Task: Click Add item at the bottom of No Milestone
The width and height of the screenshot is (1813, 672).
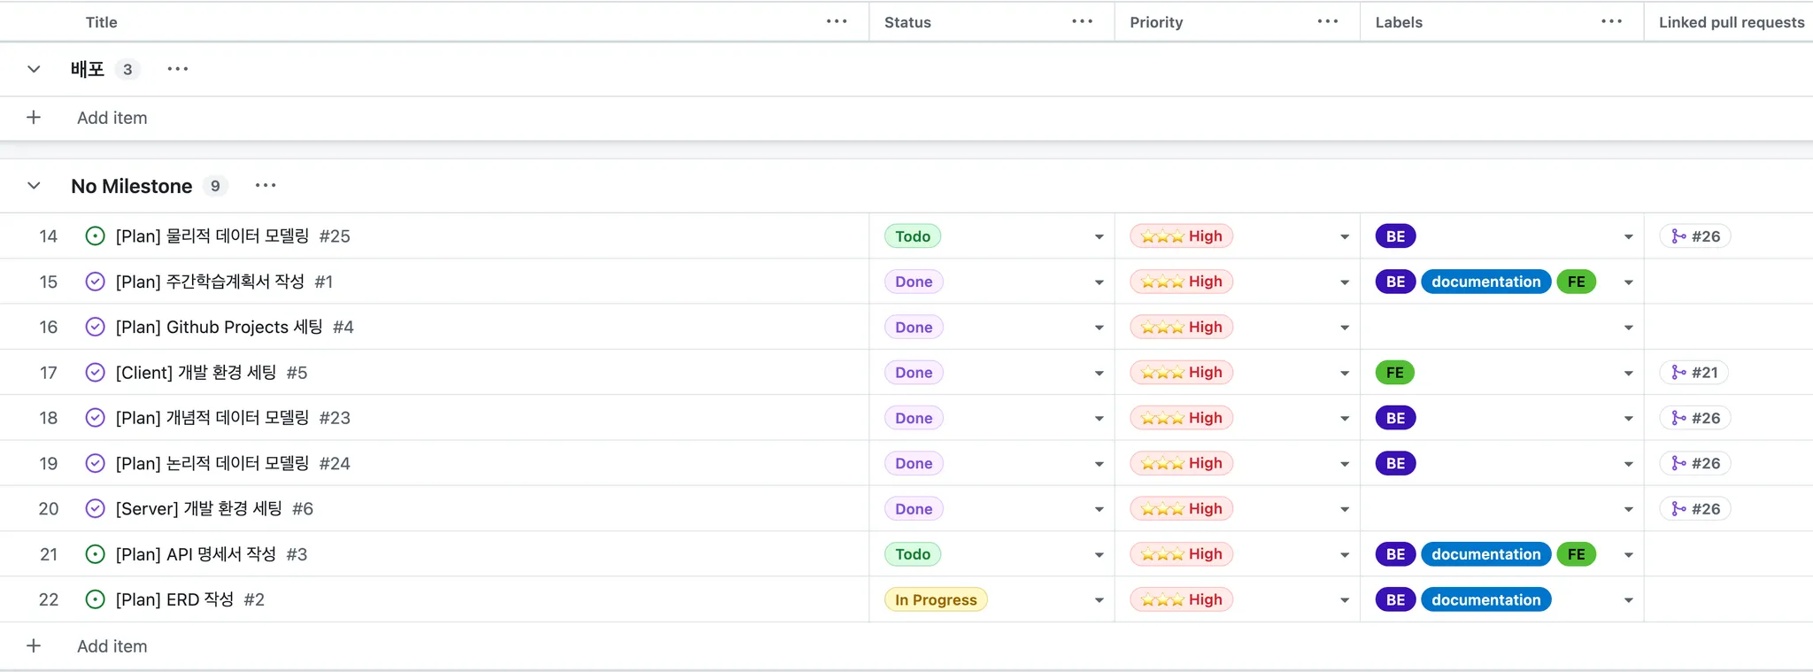Action: (112, 646)
